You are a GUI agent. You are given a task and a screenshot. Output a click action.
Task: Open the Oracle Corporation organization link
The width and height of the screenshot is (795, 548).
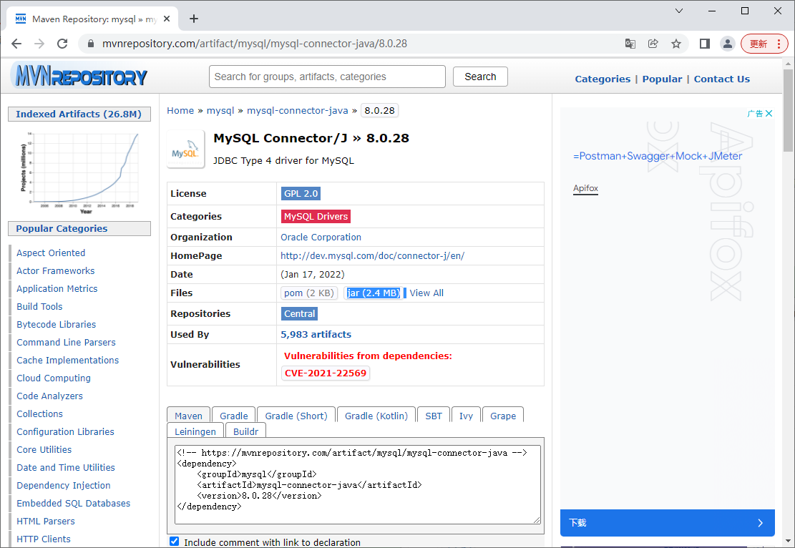pyautogui.click(x=321, y=238)
